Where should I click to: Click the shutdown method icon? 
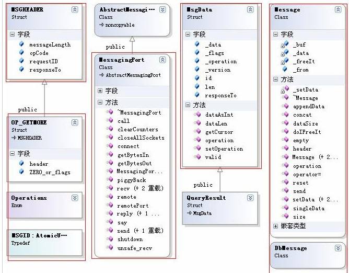tap(110, 238)
